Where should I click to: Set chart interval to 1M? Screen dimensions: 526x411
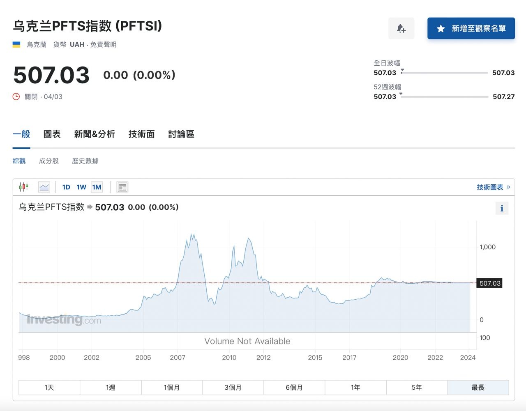tap(97, 187)
